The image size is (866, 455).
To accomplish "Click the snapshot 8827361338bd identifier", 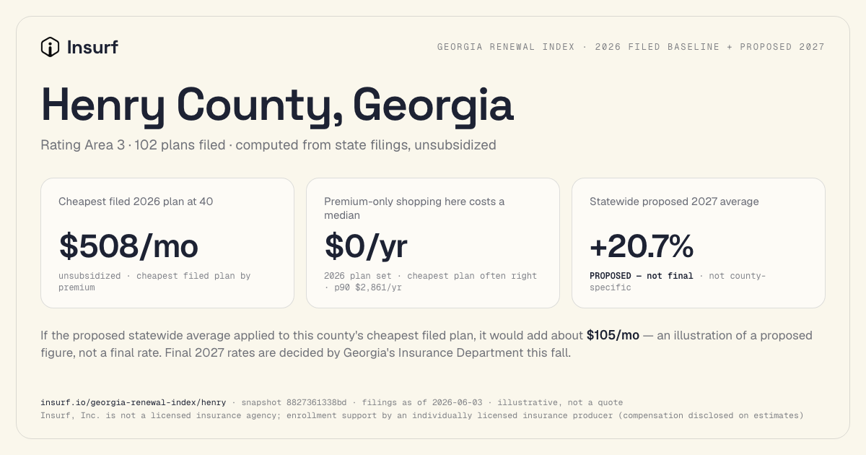I will pyautogui.click(x=294, y=402).
